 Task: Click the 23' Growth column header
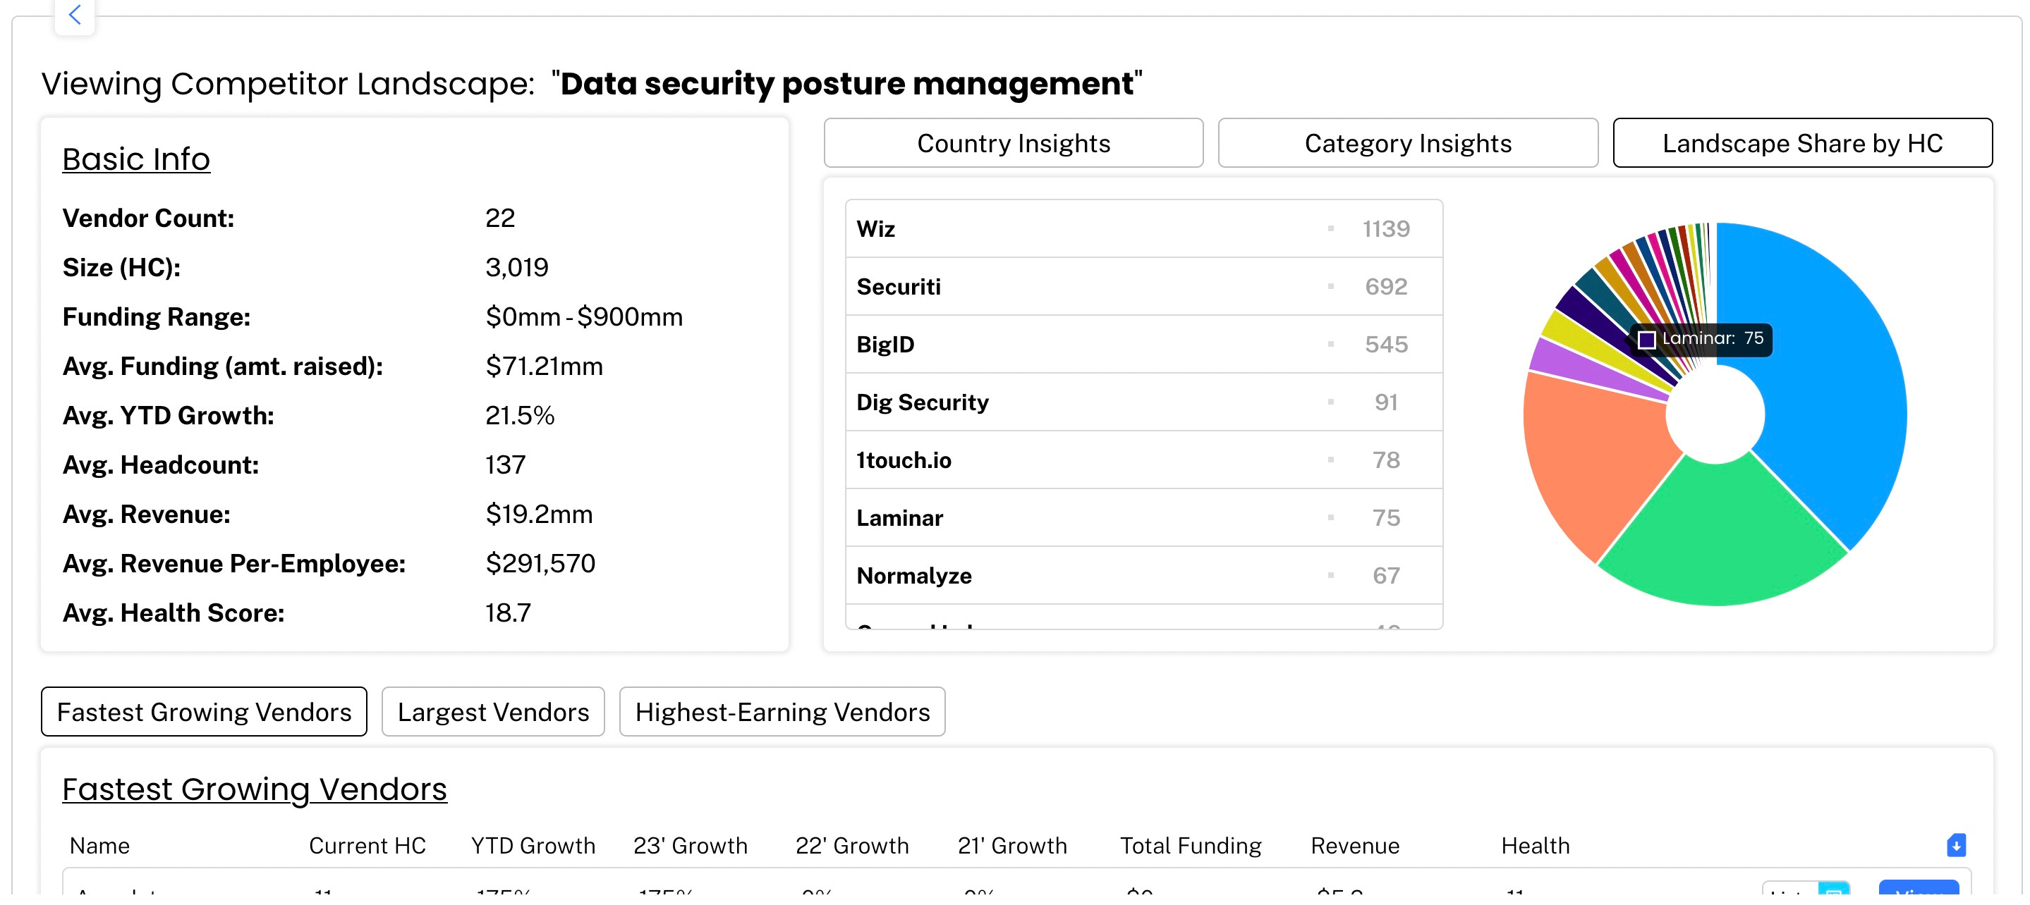(691, 846)
